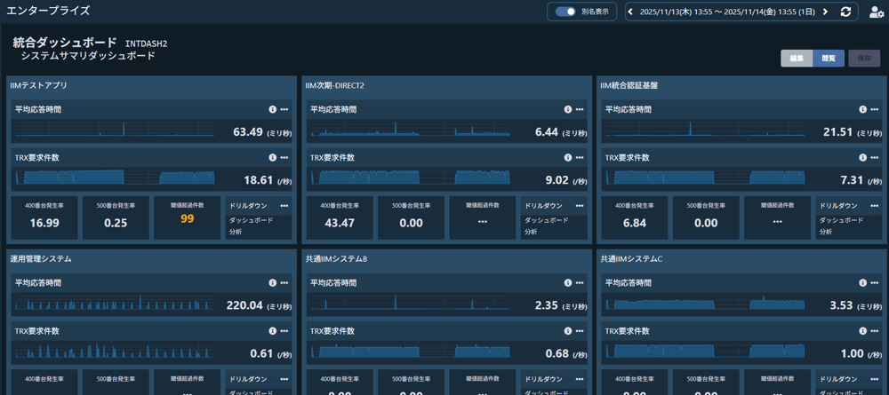The image size is (889, 395).
Task: Advance to the next date range period
Action: [x=825, y=12]
